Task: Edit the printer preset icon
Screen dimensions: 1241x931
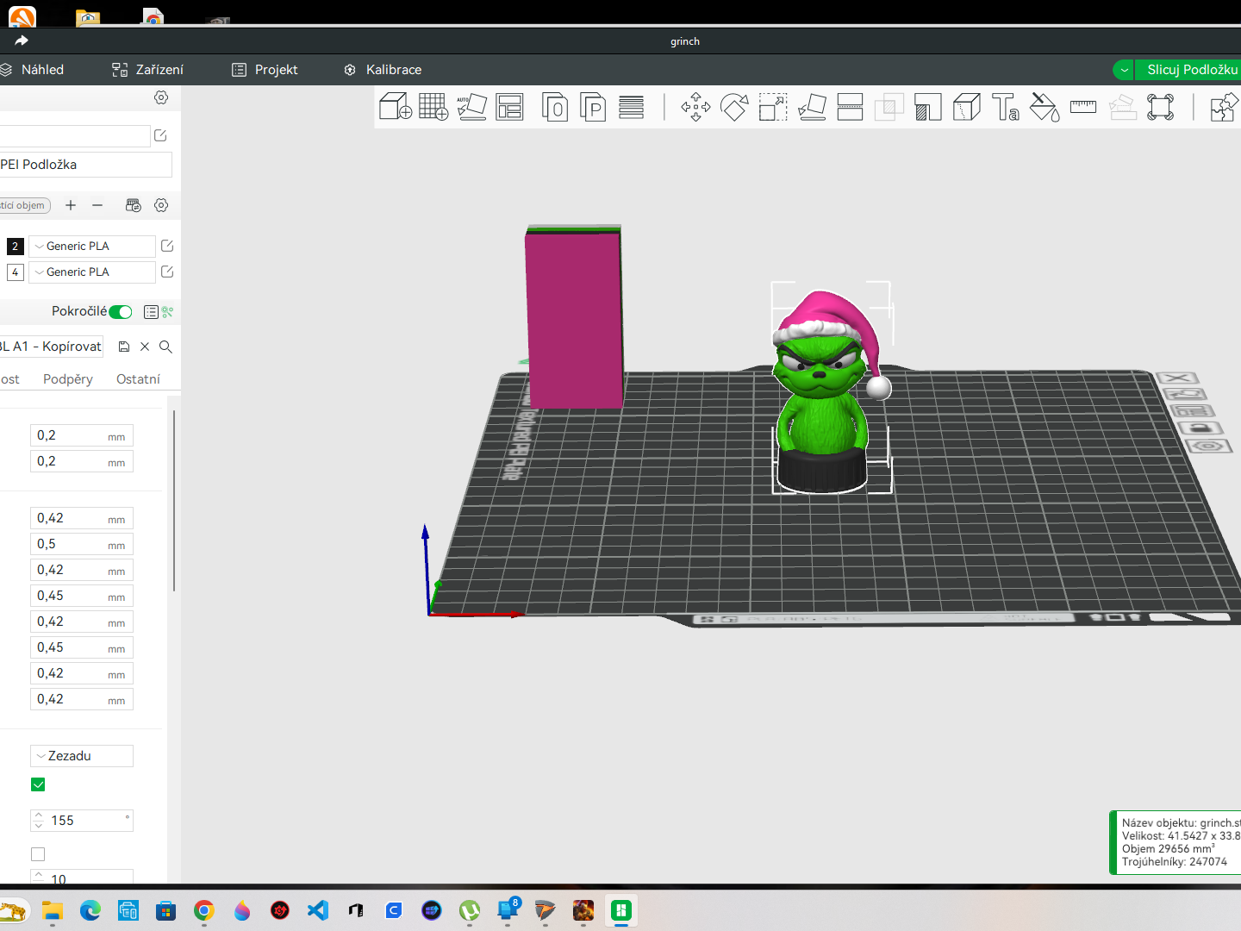Action: click(x=160, y=135)
